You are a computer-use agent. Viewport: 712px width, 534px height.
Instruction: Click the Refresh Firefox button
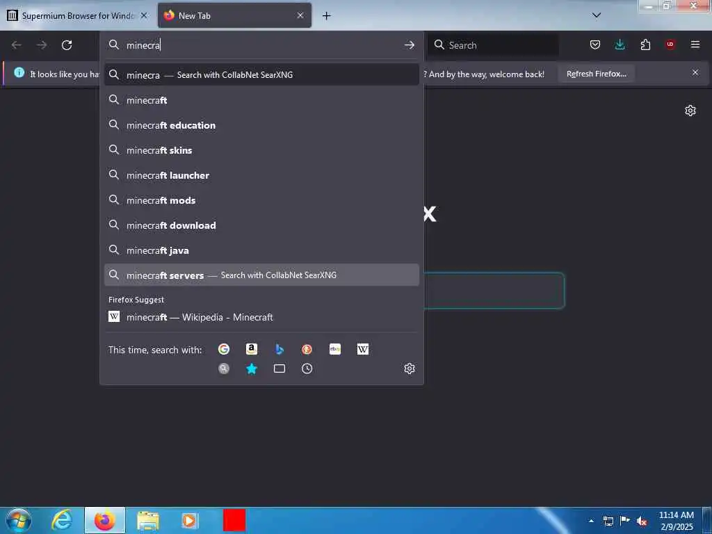click(x=596, y=74)
